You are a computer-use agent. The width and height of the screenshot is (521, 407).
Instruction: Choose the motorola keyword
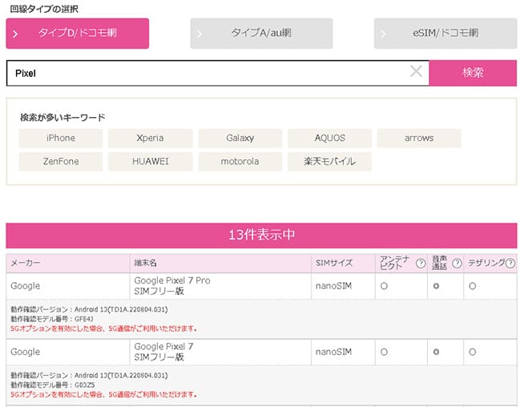[x=240, y=162]
